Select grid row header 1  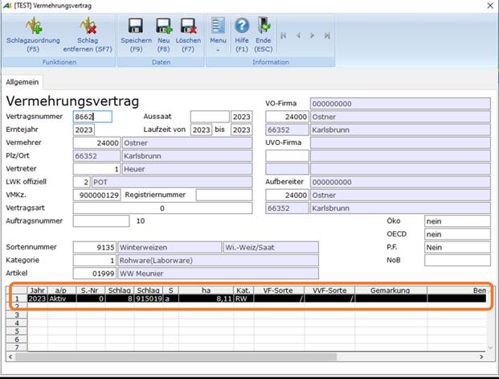[x=17, y=299]
